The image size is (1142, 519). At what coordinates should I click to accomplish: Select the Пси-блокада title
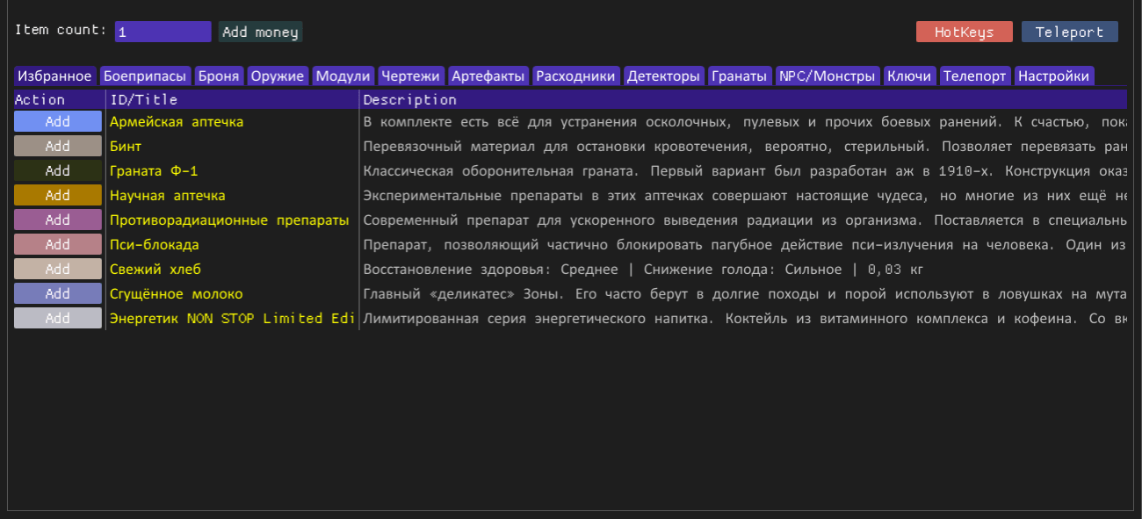click(x=155, y=244)
